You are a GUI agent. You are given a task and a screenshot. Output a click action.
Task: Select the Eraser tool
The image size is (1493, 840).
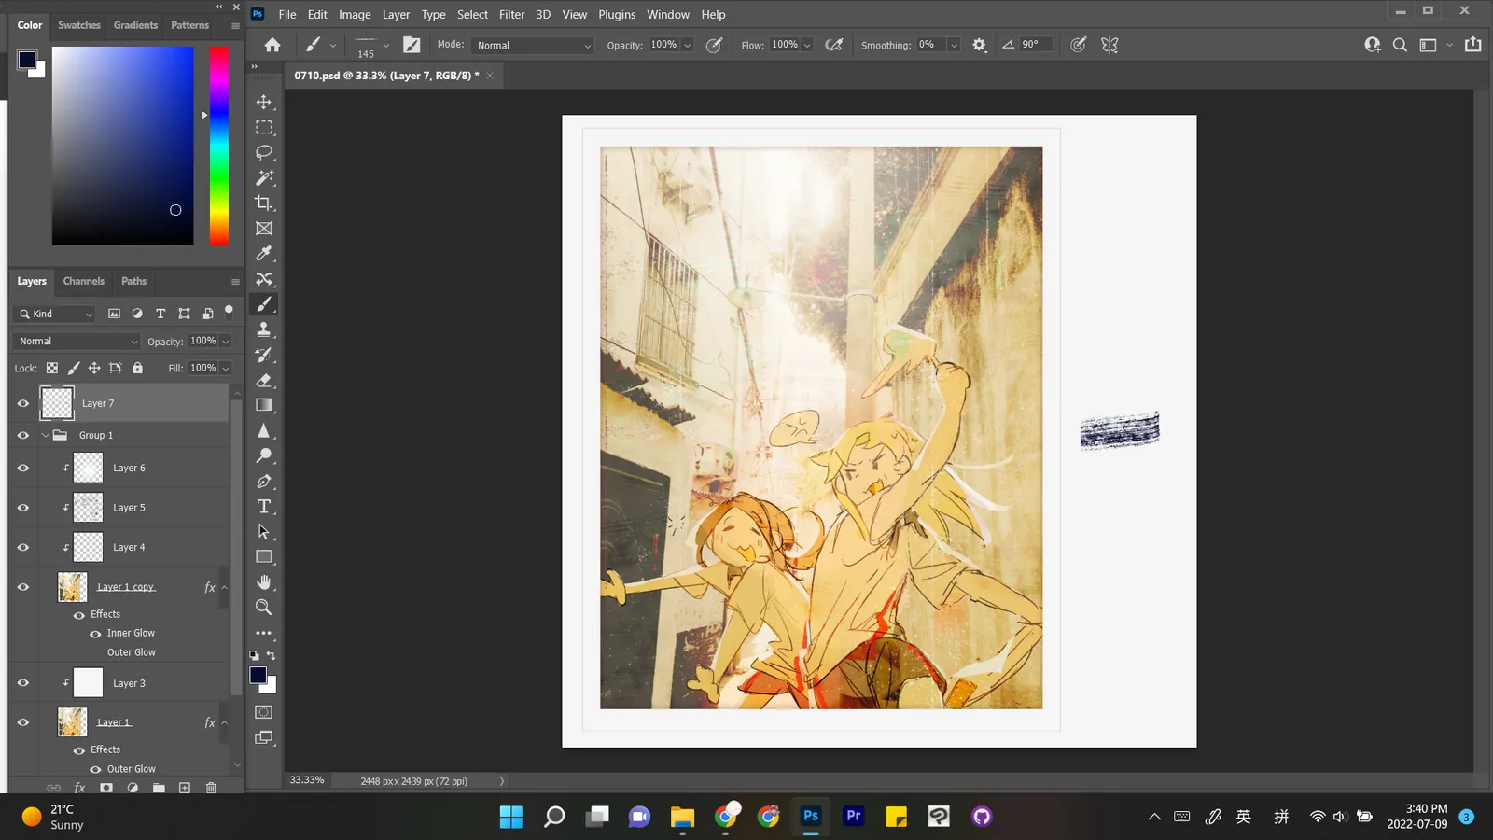(264, 380)
